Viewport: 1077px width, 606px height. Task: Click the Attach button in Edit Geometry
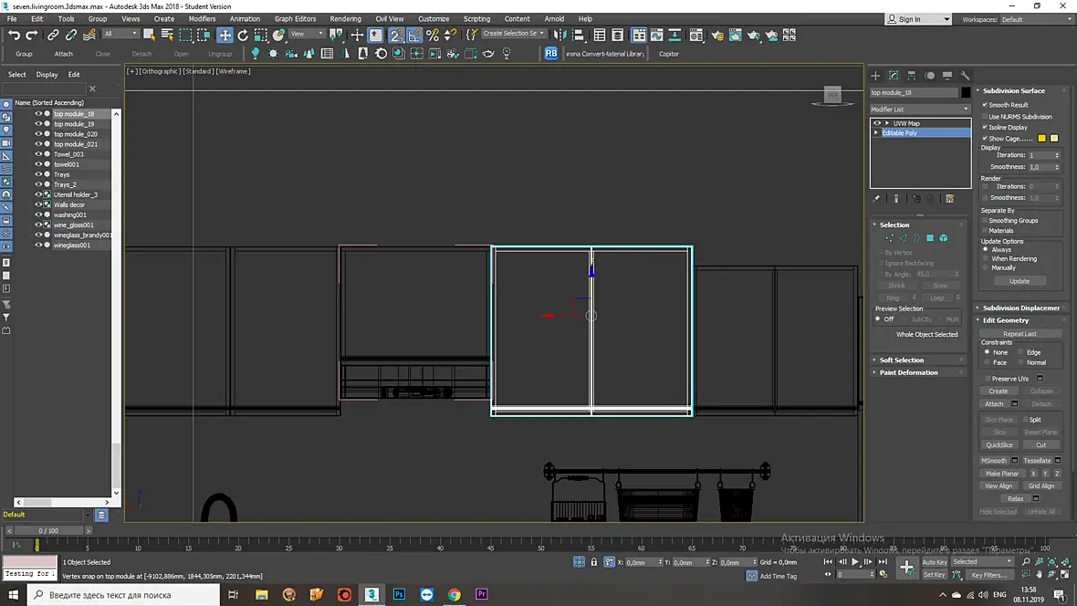[x=994, y=404]
